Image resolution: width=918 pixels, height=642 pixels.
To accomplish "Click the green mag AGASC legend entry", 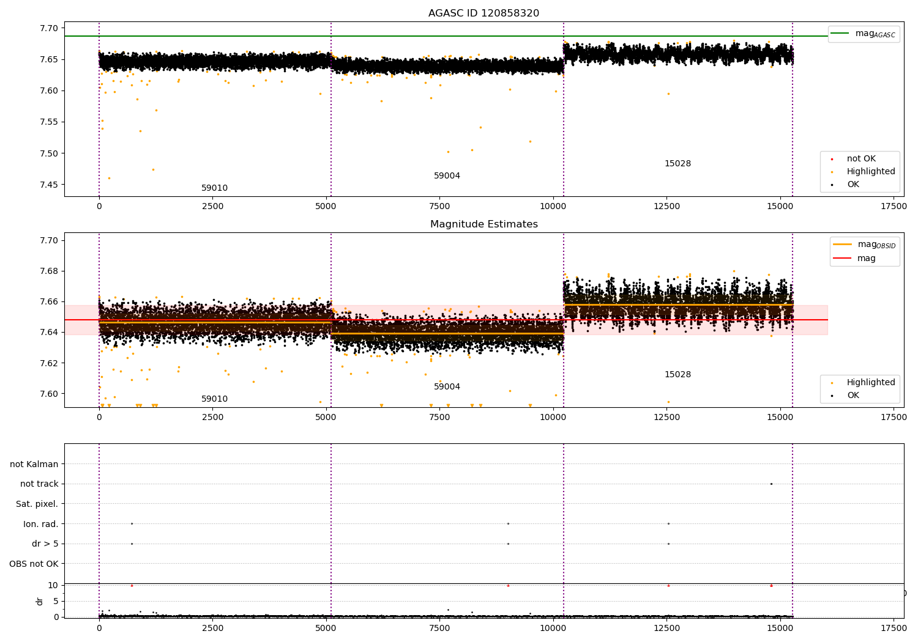I will [863, 34].
